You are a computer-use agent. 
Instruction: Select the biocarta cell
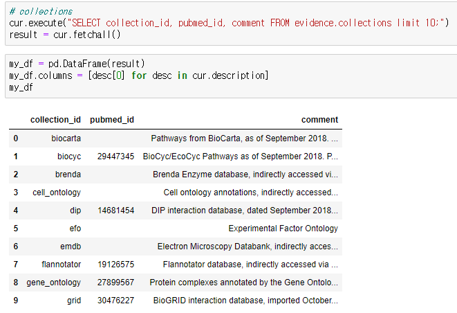[x=66, y=138]
